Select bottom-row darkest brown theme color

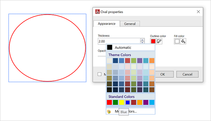click(152, 90)
